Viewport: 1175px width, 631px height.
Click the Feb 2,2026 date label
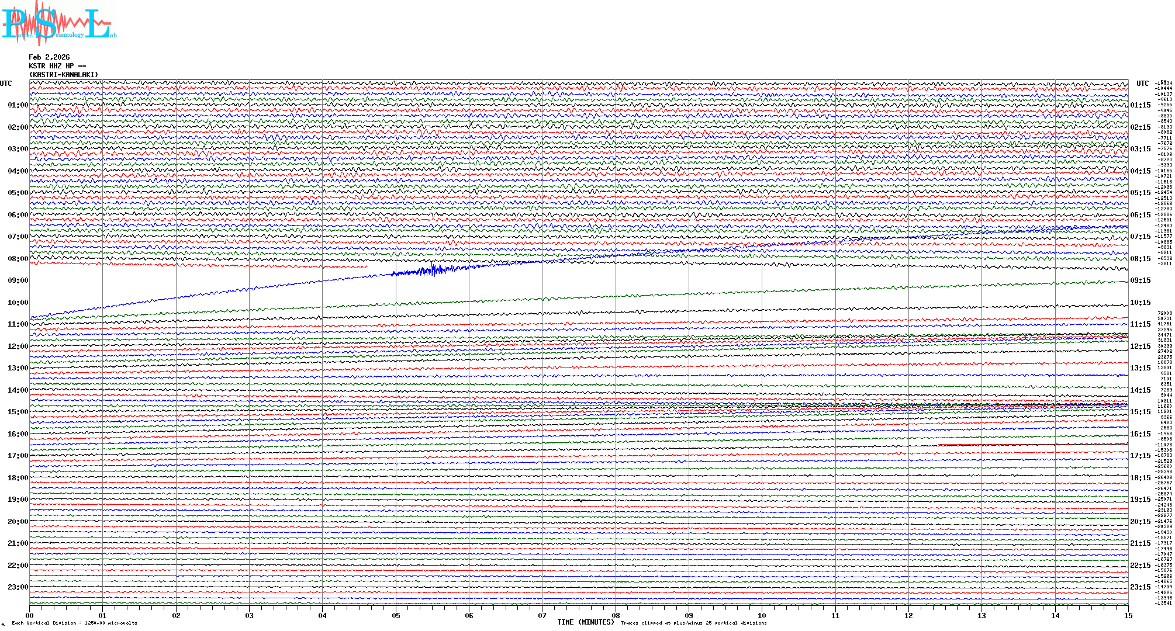49,57
